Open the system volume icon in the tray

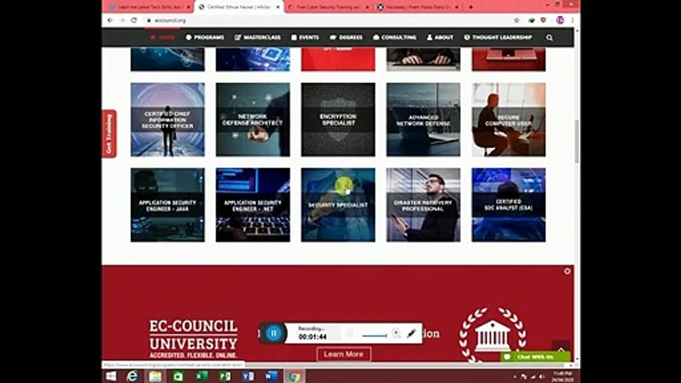pyautogui.click(x=541, y=377)
